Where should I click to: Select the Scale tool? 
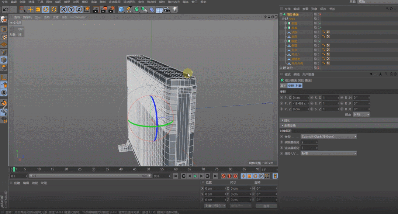(x=38, y=9)
